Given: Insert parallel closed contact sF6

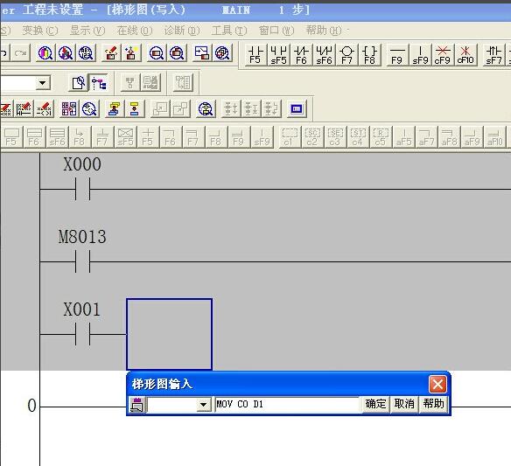Looking at the screenshot, I should pos(324,55).
